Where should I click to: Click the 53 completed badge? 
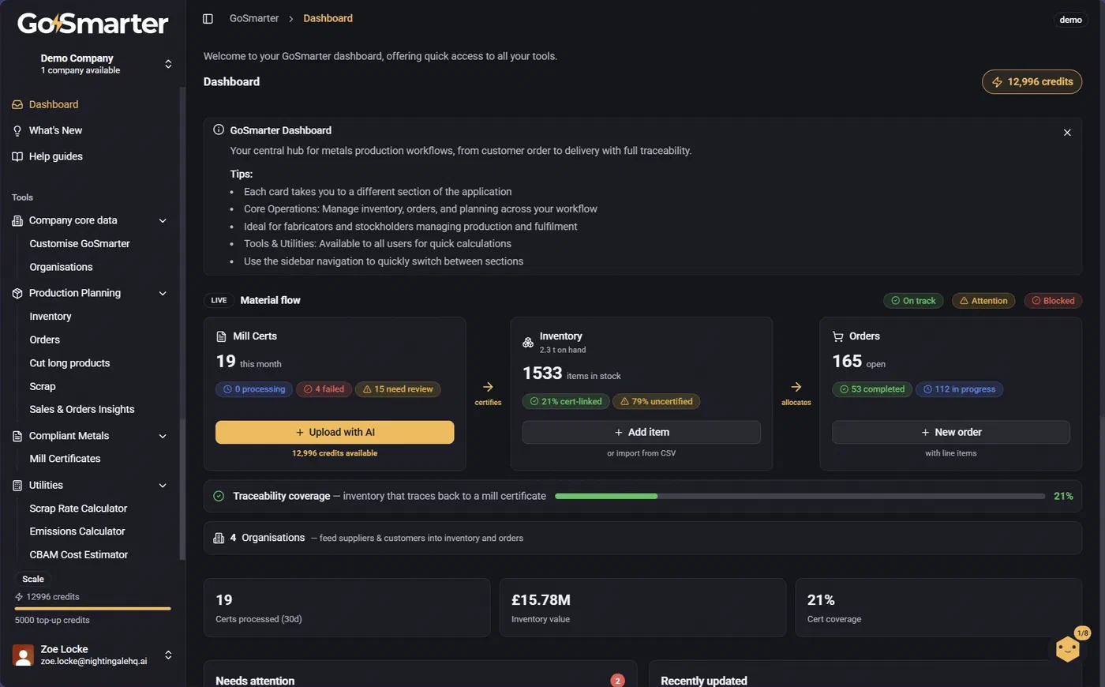point(872,389)
